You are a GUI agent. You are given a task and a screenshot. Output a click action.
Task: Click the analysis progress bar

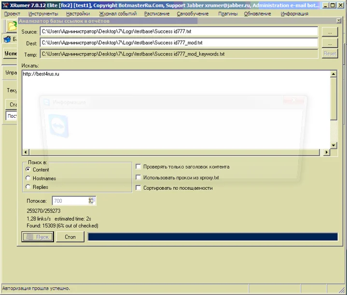[x=213, y=237]
